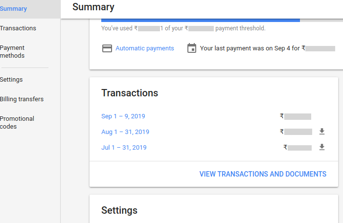This screenshot has width=343, height=223.
Task: Click the Settings card heading
Action: click(x=119, y=210)
